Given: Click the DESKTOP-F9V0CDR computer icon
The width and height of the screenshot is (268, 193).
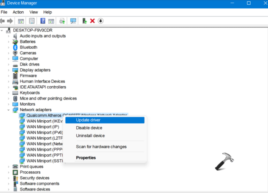Looking at the screenshot, I should click(x=8, y=30).
